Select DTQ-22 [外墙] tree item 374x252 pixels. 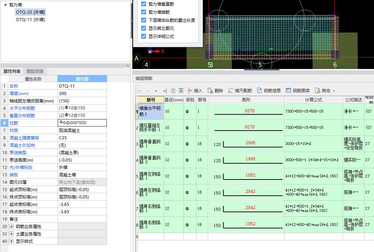pyautogui.click(x=30, y=12)
